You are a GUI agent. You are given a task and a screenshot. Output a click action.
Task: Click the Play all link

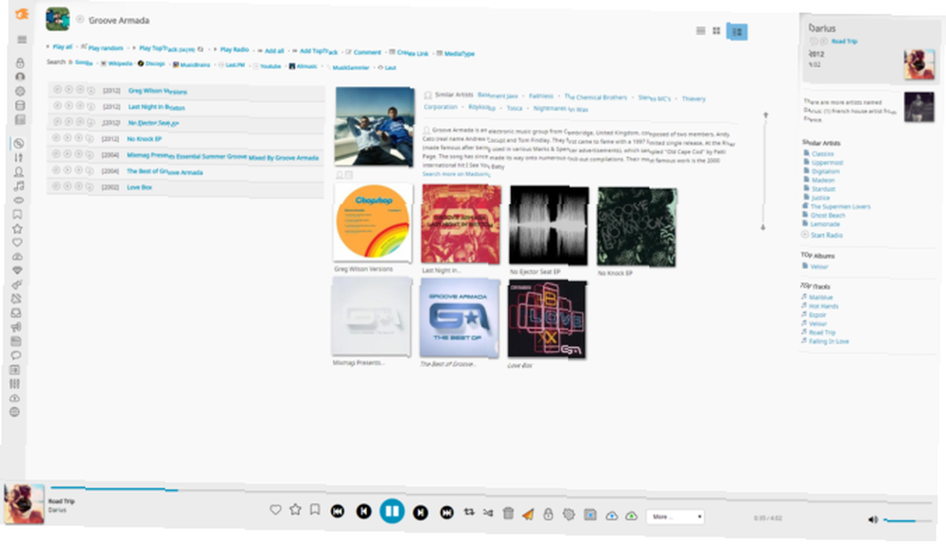(62, 46)
